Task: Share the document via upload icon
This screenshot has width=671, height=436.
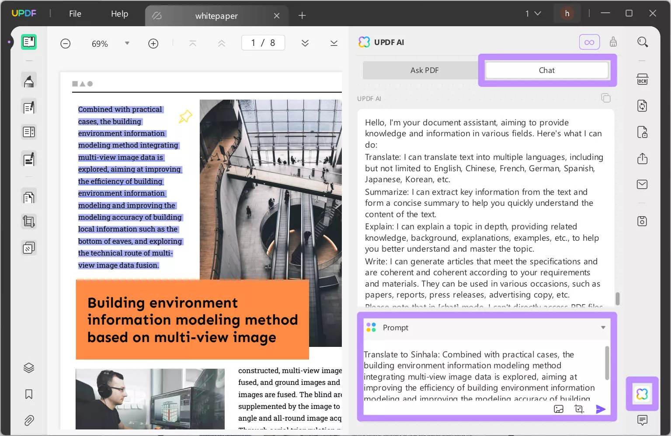Action: click(642, 158)
